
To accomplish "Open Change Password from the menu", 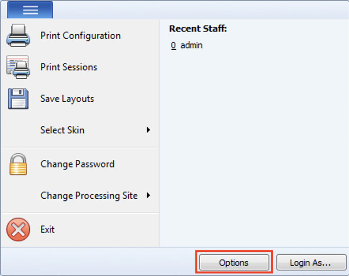I will point(77,164).
